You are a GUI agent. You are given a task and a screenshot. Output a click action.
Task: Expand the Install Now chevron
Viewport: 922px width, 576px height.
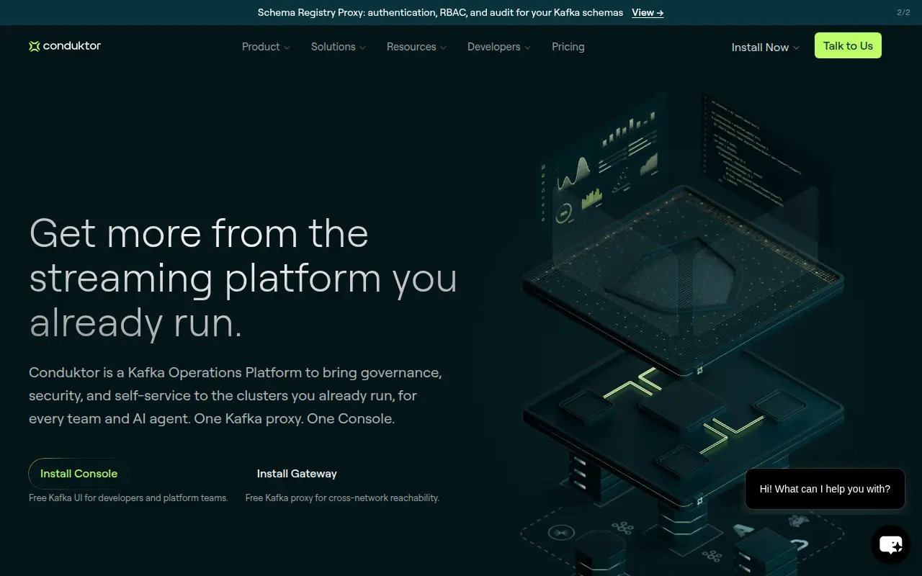796,48
